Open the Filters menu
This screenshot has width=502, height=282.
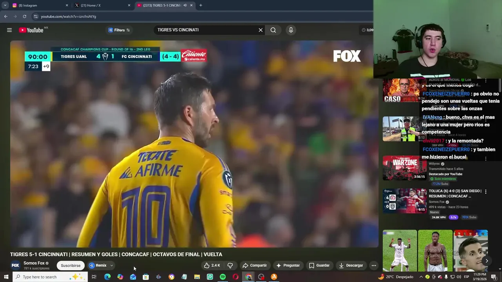tap(119, 30)
